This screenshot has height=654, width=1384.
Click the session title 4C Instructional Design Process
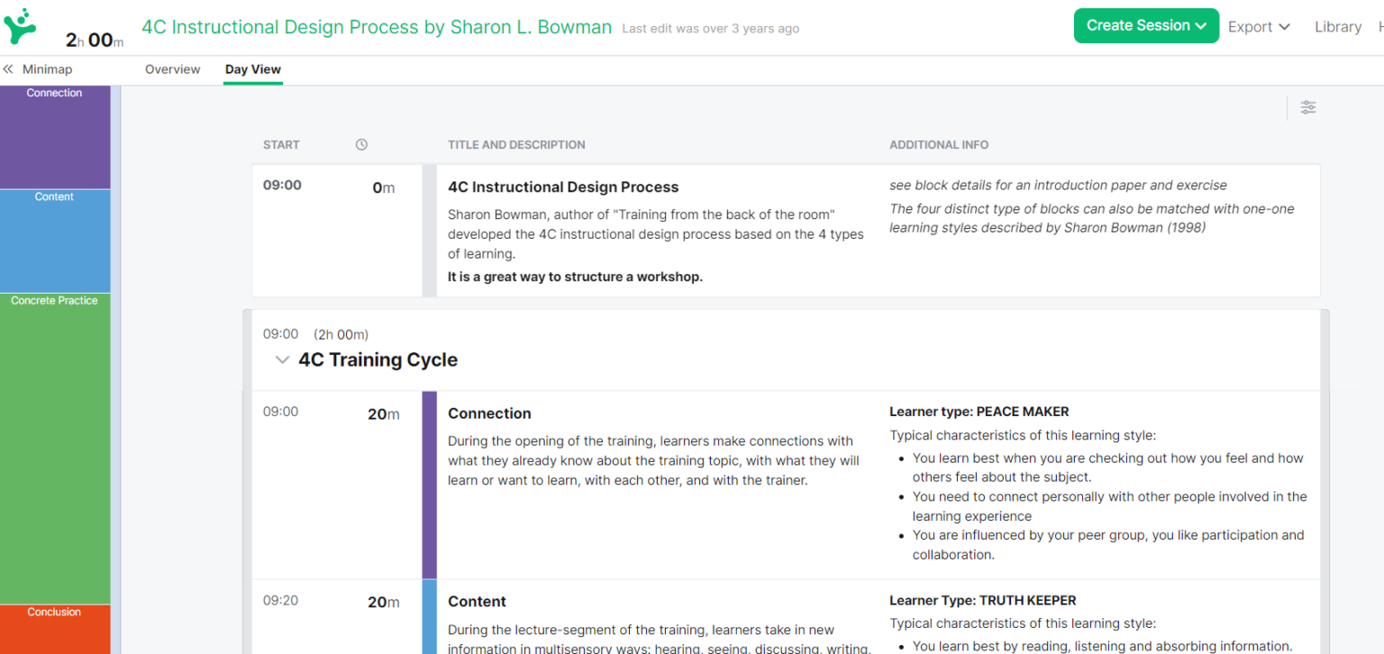pyautogui.click(x=377, y=27)
